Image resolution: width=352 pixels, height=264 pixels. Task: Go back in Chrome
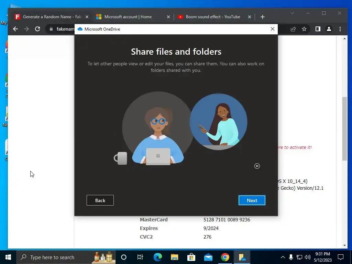15,29
